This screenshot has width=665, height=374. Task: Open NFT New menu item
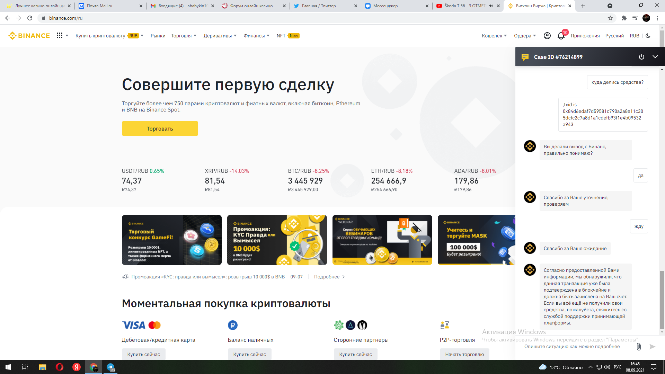288,36
